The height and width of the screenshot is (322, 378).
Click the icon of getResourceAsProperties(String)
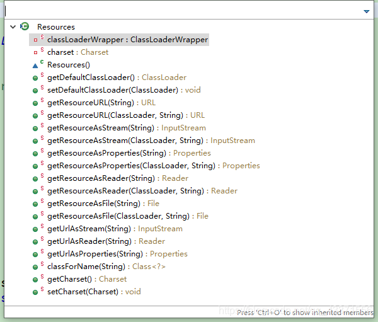[35, 154]
